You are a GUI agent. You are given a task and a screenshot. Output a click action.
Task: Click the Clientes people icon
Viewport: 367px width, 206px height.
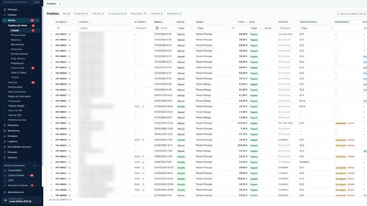pos(5,15)
